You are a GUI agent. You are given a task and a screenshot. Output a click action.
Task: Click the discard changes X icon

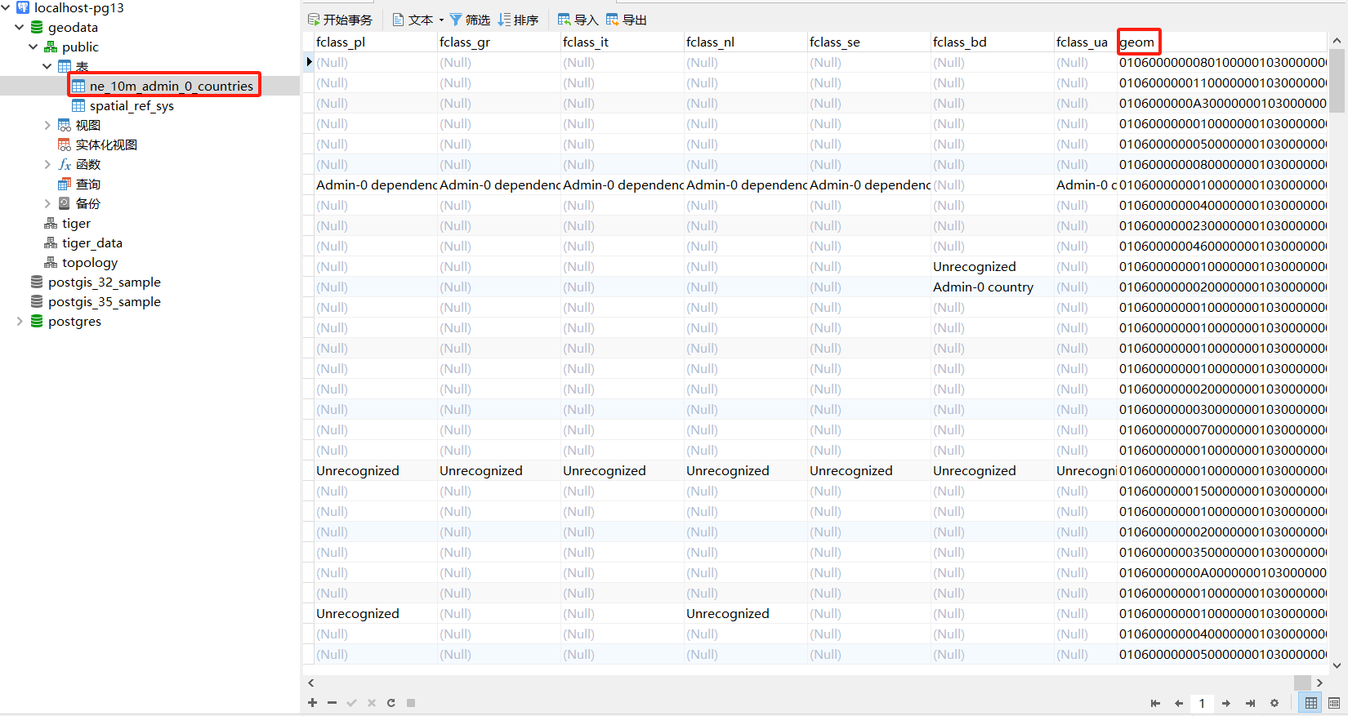(371, 703)
